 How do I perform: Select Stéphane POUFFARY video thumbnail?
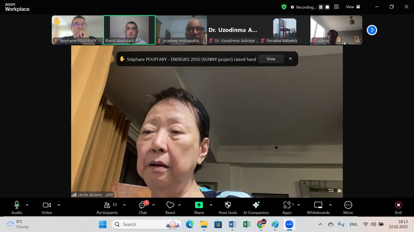[78, 30]
